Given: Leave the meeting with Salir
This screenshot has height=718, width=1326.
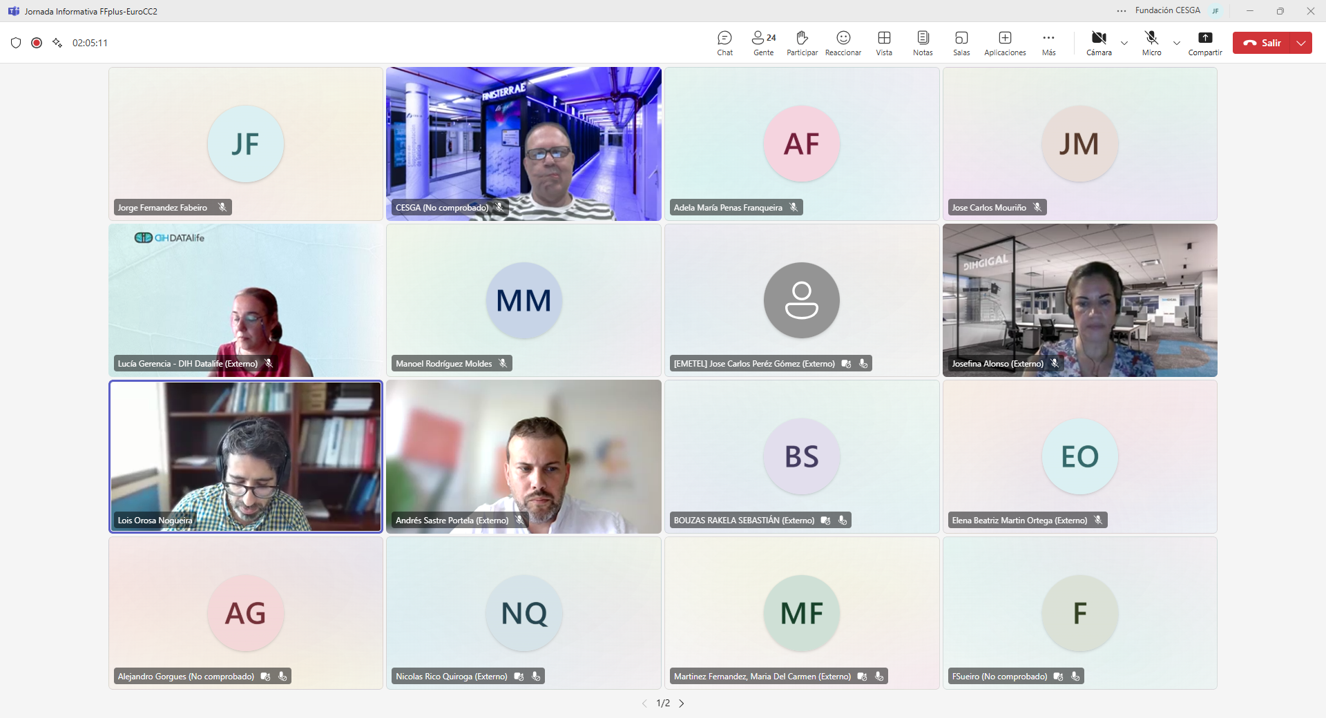Looking at the screenshot, I should 1262,43.
